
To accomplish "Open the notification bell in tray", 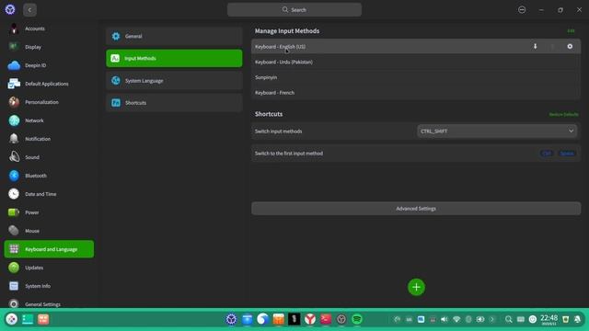I will click(577, 319).
